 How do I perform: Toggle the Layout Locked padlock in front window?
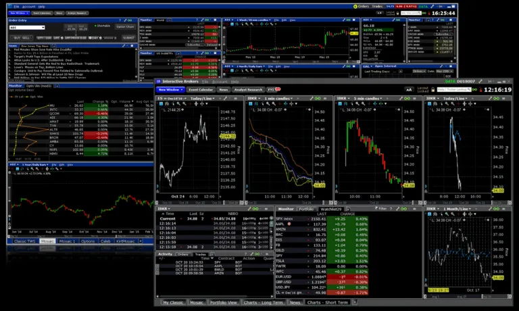[x=432, y=90]
